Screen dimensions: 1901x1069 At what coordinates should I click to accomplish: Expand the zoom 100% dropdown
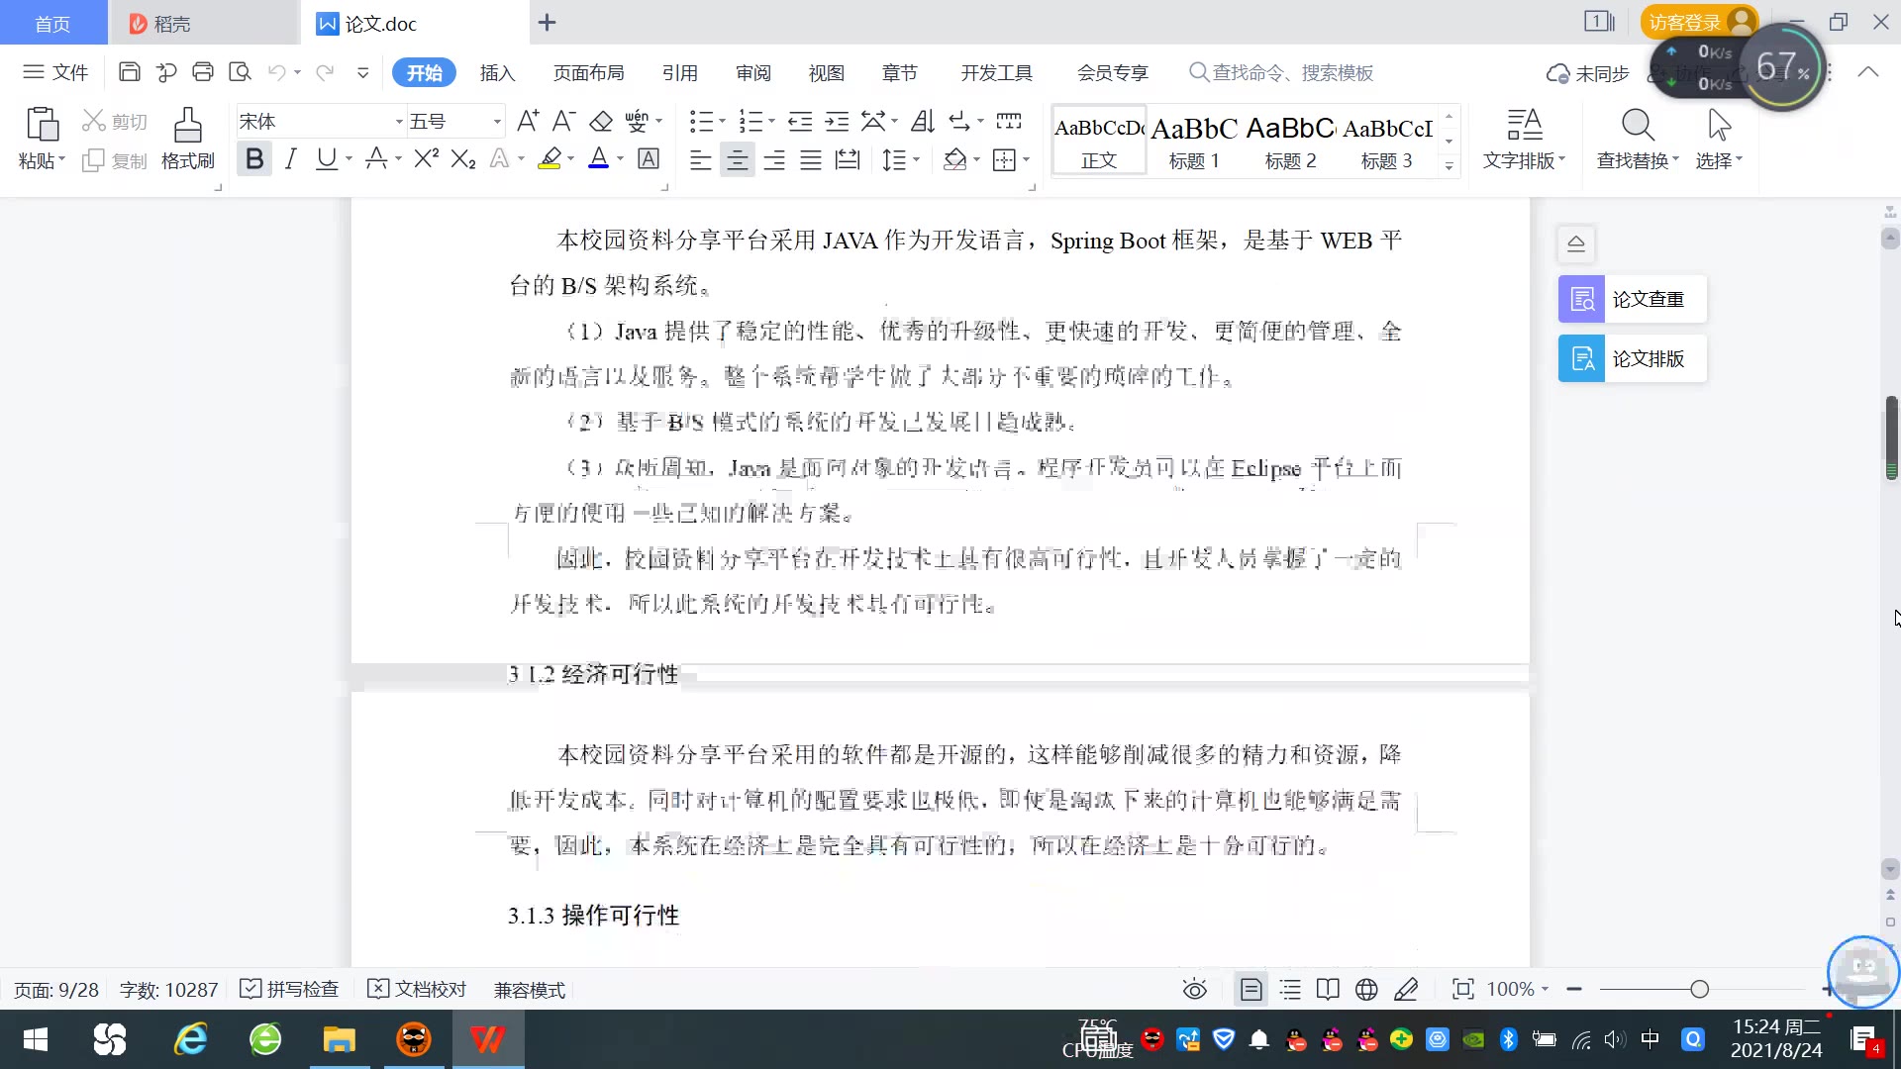[1545, 989]
